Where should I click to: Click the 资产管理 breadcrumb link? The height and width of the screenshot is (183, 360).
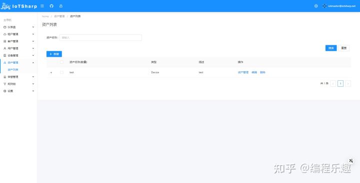[x=59, y=16]
